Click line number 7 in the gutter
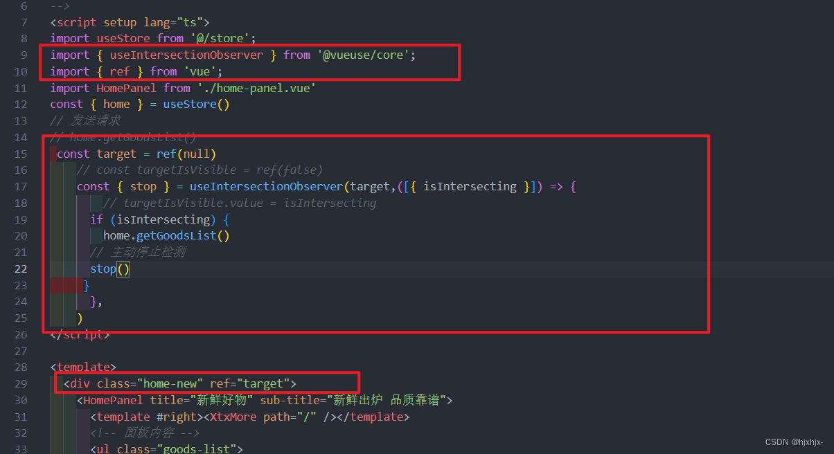Viewport: 834px width, 454px height. click(x=24, y=22)
